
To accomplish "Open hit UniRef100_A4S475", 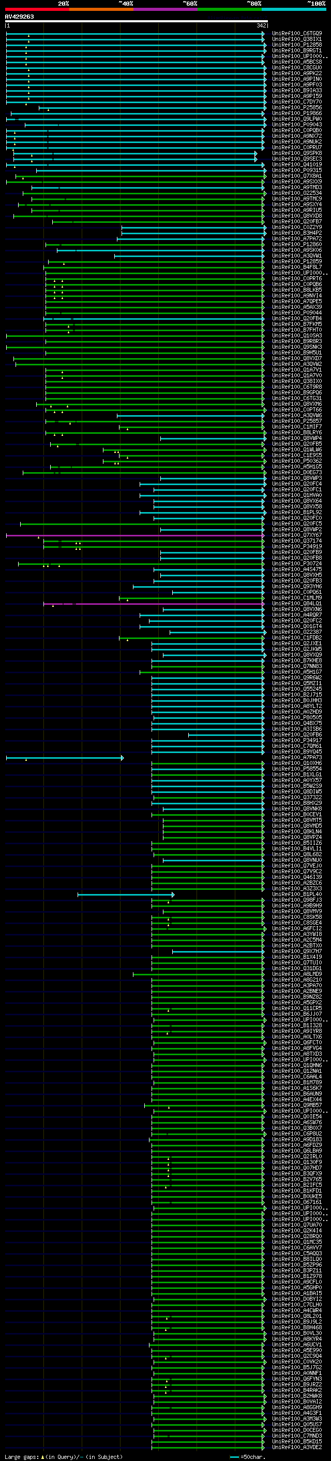I will [297, 570].
